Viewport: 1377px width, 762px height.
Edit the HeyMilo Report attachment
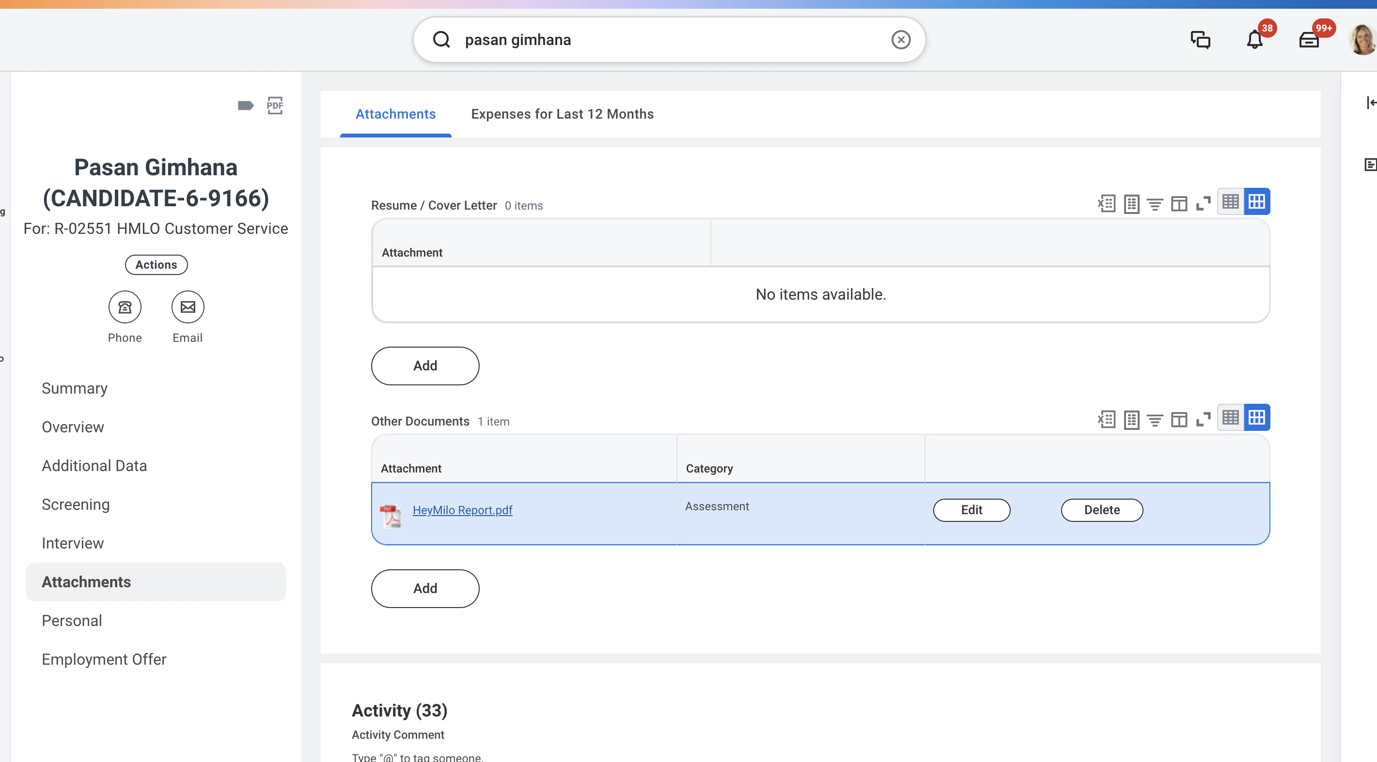point(971,510)
